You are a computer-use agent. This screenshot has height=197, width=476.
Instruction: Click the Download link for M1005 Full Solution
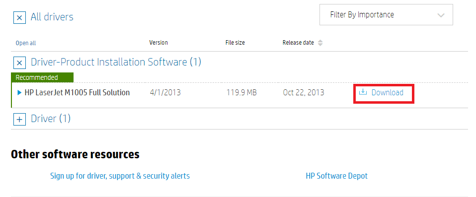pyautogui.click(x=388, y=92)
